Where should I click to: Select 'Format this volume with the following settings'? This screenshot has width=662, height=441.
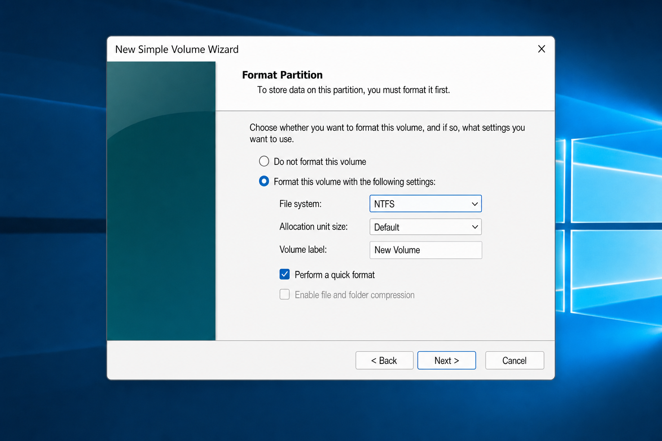(264, 181)
